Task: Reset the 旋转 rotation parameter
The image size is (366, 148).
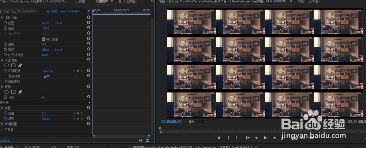Action: (x=89, y=44)
